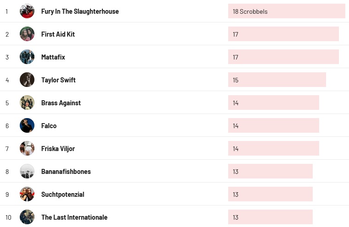Click Suchtpotenzial avatar image
This screenshot has height=227, width=349.
tap(27, 194)
